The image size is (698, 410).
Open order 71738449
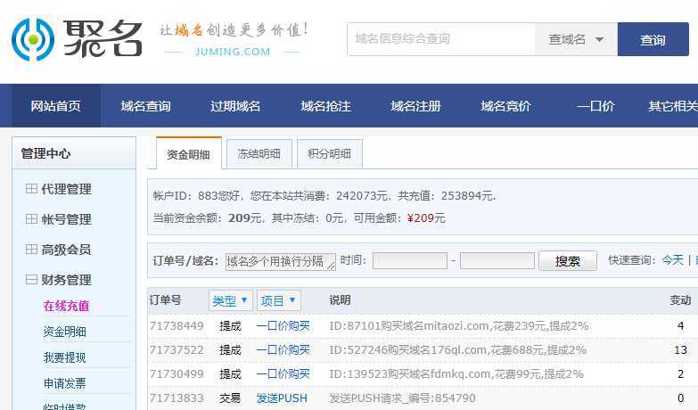[177, 326]
